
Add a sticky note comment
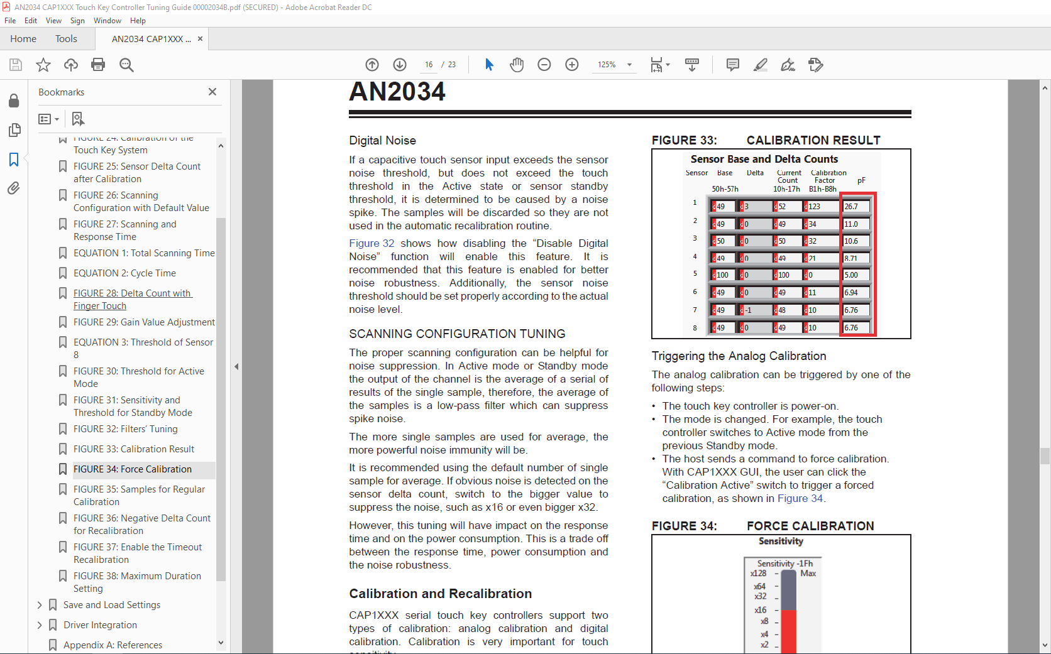732,65
